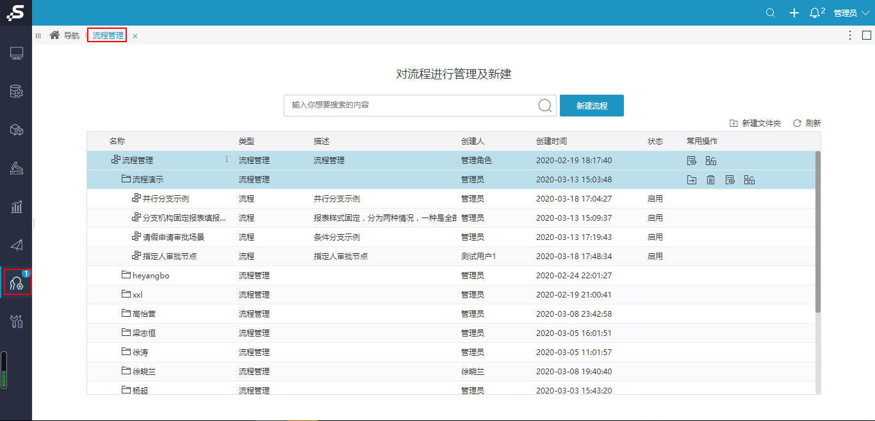
Task: Select the 分支机构固定报表填报 process row
Action: click(x=452, y=218)
